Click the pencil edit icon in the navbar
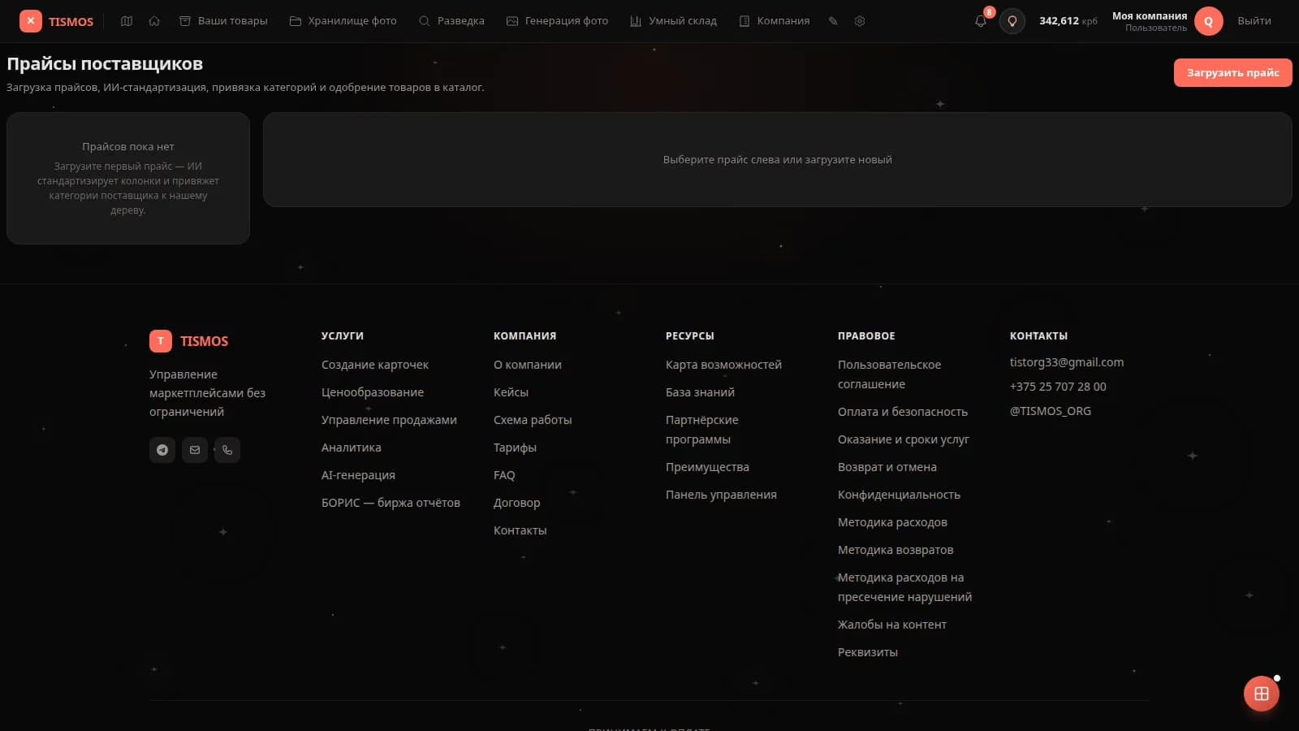The width and height of the screenshot is (1299, 731). point(833,21)
